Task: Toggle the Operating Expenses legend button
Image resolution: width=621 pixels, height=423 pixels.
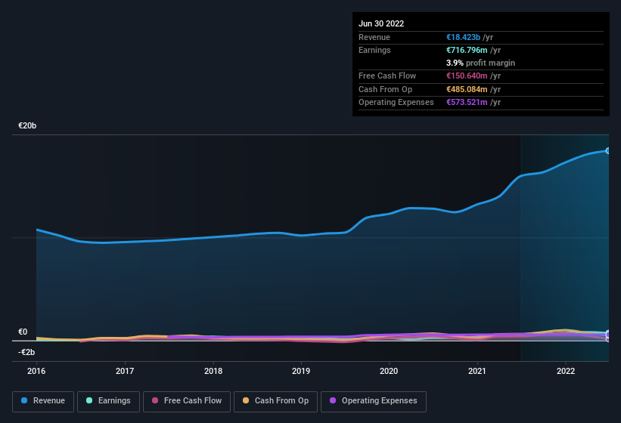Action: coord(373,401)
